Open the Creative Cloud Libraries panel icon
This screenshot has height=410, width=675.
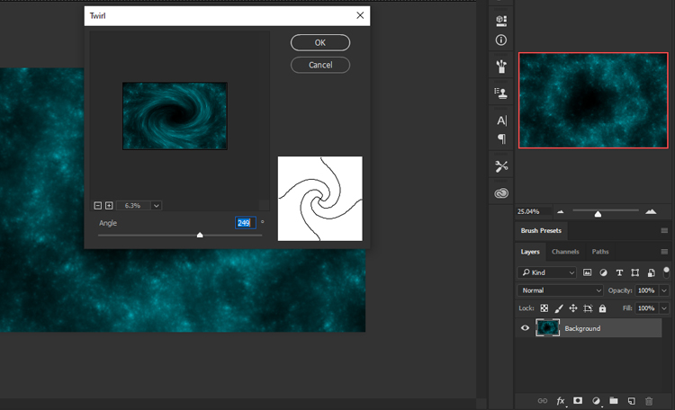[x=501, y=193]
